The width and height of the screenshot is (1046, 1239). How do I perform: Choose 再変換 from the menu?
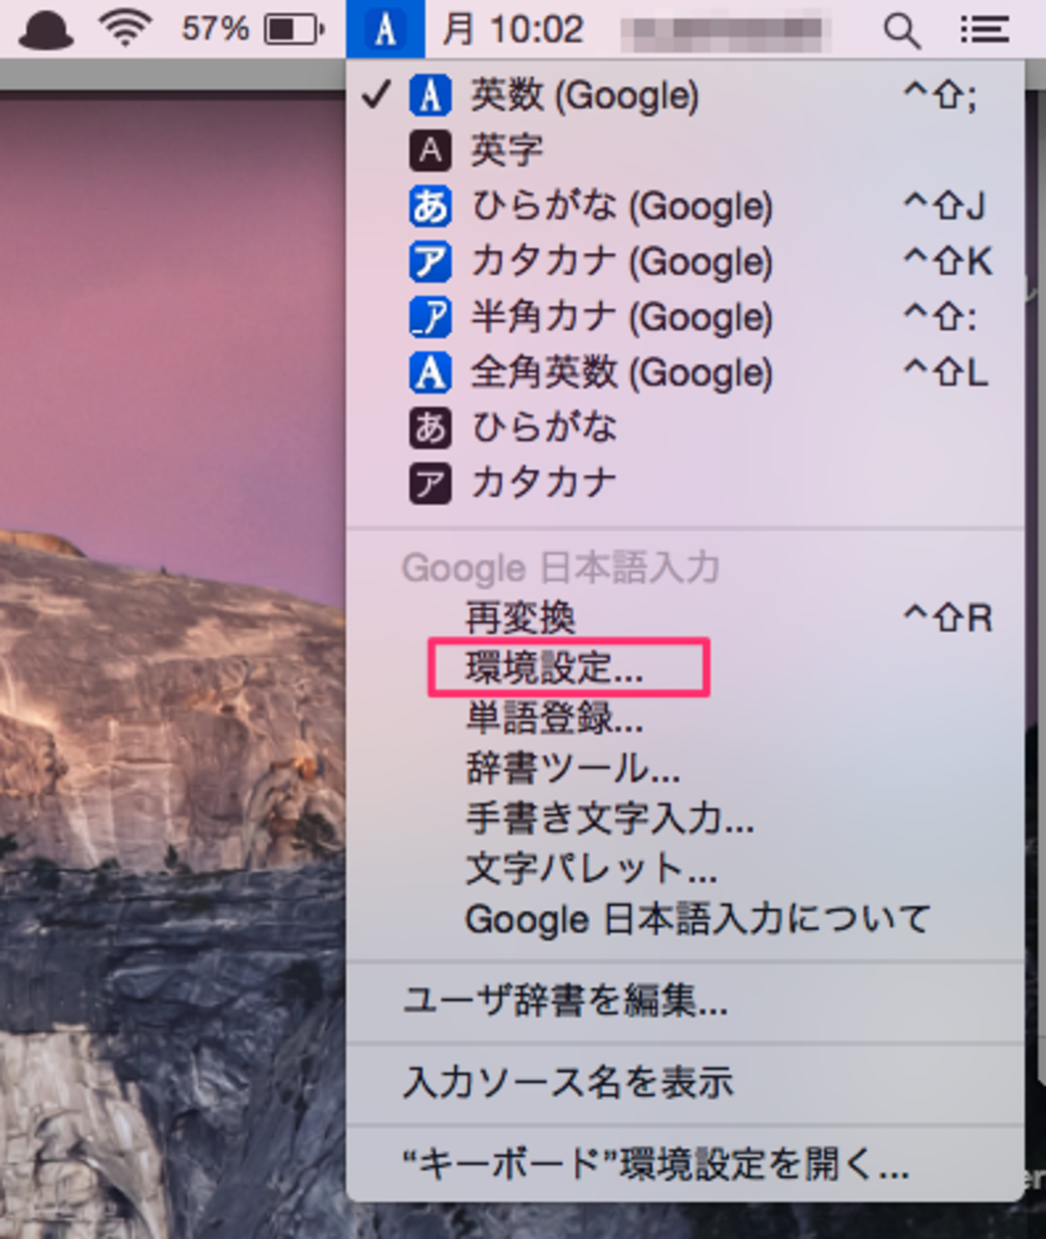[686, 618]
